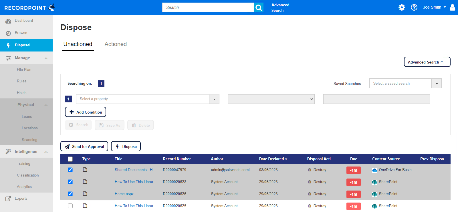
Task: Open File Plan from the Manage menu
Action: (x=24, y=70)
